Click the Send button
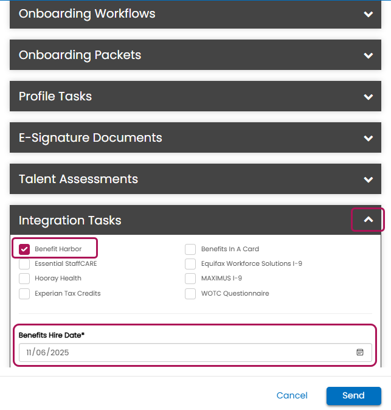 (x=354, y=395)
